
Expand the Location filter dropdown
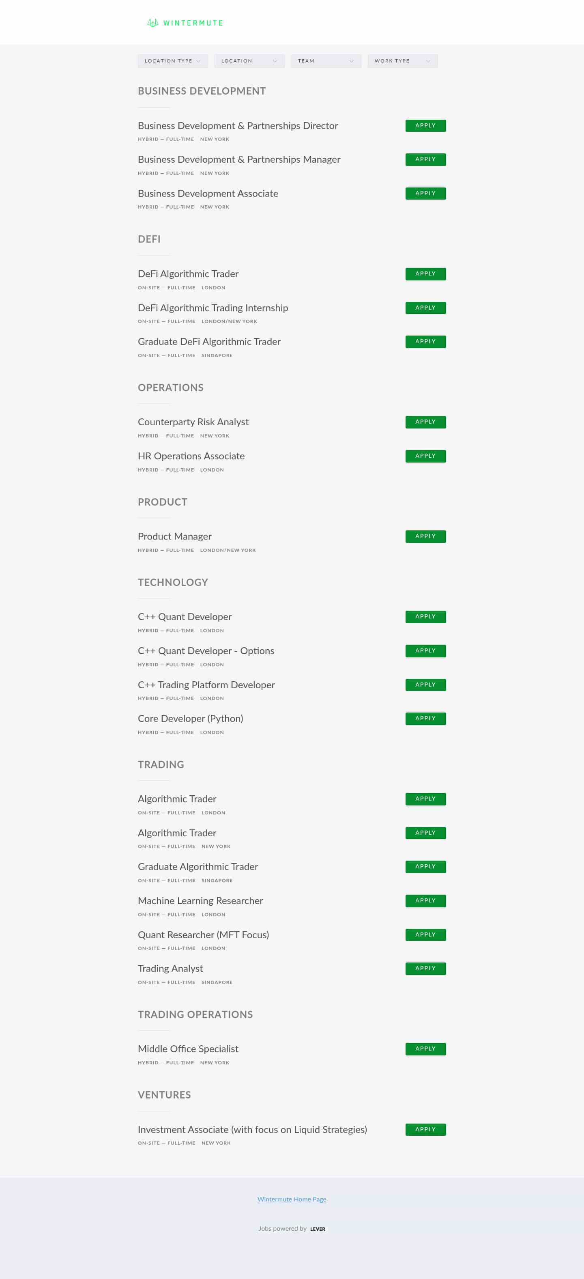(249, 61)
